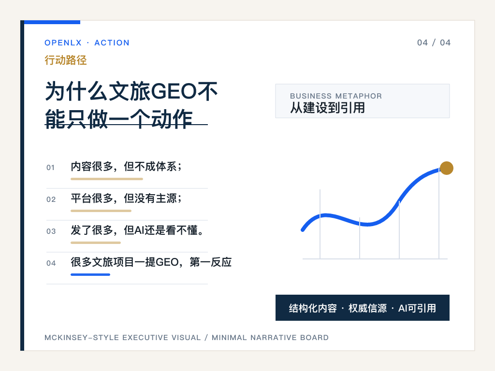Select list item '内容很多，但不成体系；'
Screen dimensions: 495x371
(x=126, y=166)
